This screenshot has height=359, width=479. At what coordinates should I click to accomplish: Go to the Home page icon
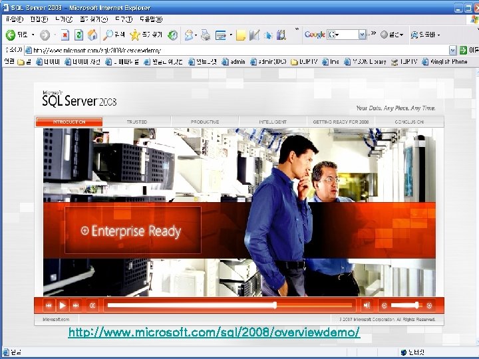click(x=92, y=35)
